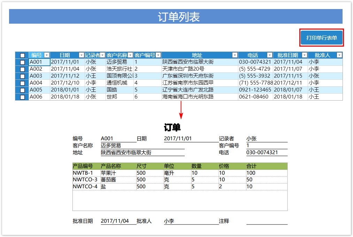Click date cell 2017/12/10
The height and width of the screenshot is (237, 353).
point(67,83)
